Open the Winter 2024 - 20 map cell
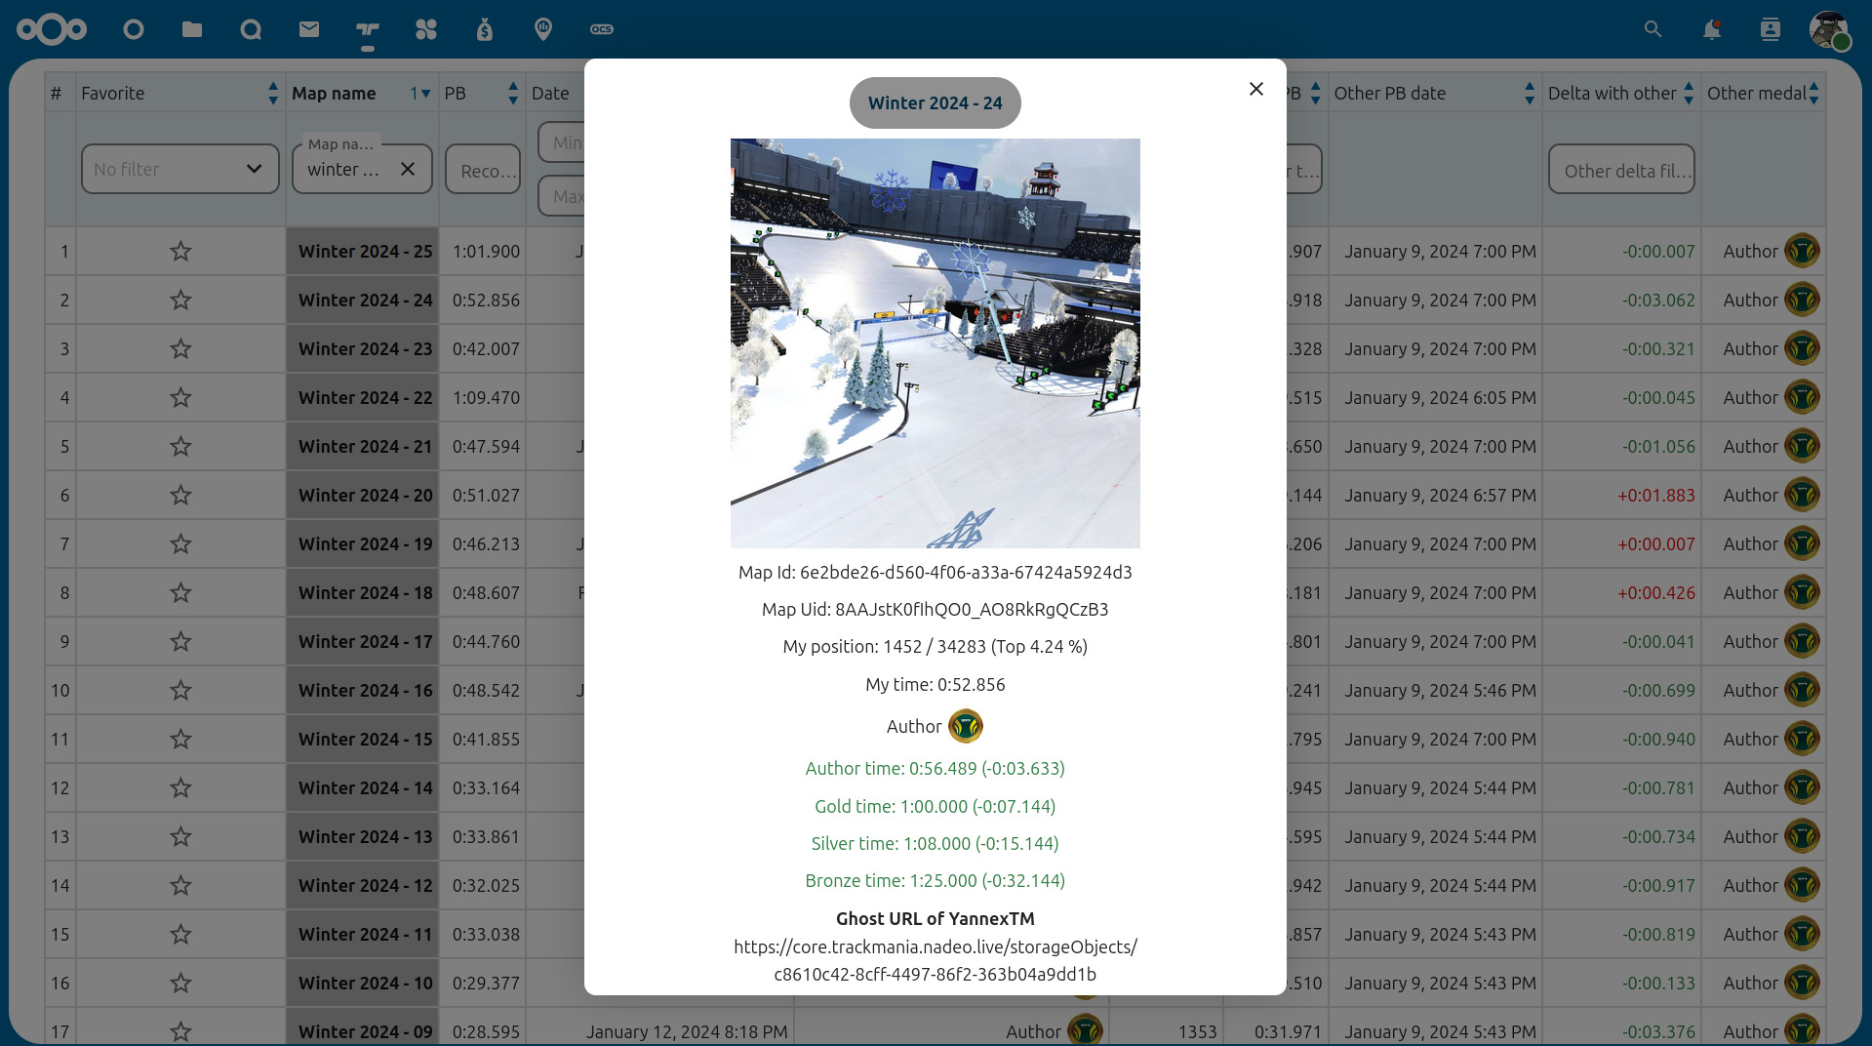 click(x=363, y=496)
